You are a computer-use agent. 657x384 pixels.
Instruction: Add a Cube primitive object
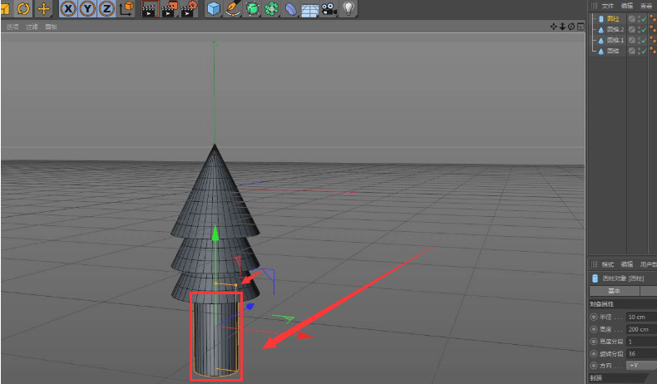point(213,8)
